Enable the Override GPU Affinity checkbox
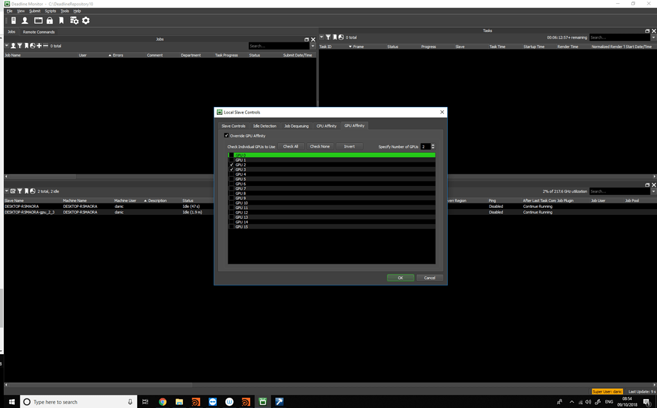Screen dimensions: 657x408 tap(226, 135)
